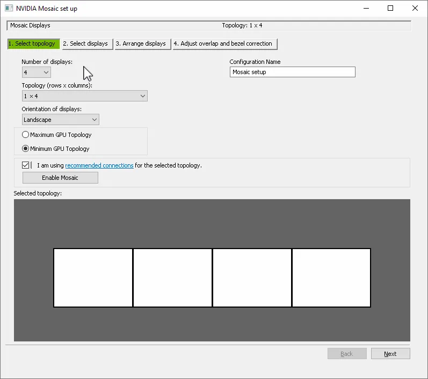The width and height of the screenshot is (428, 379).
Task: Click the 'Topology: 1 x 4' header text
Action: point(242,25)
